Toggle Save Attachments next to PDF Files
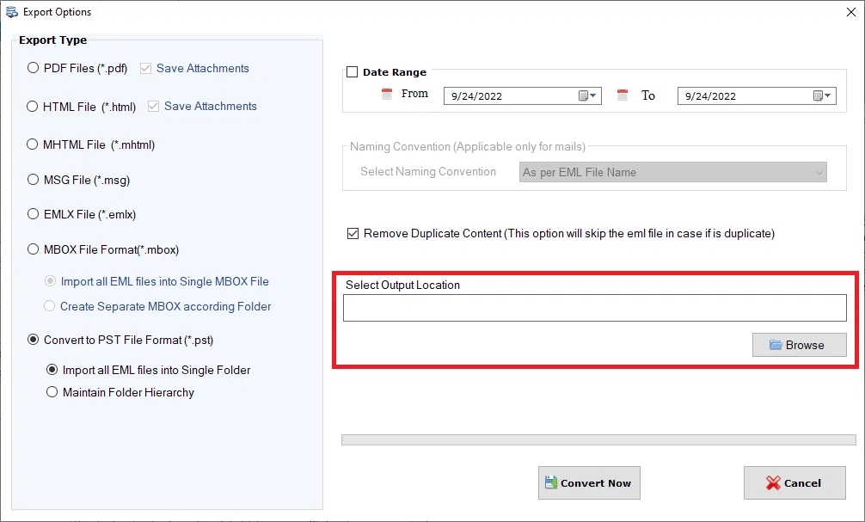This screenshot has height=522, width=865. [144, 68]
